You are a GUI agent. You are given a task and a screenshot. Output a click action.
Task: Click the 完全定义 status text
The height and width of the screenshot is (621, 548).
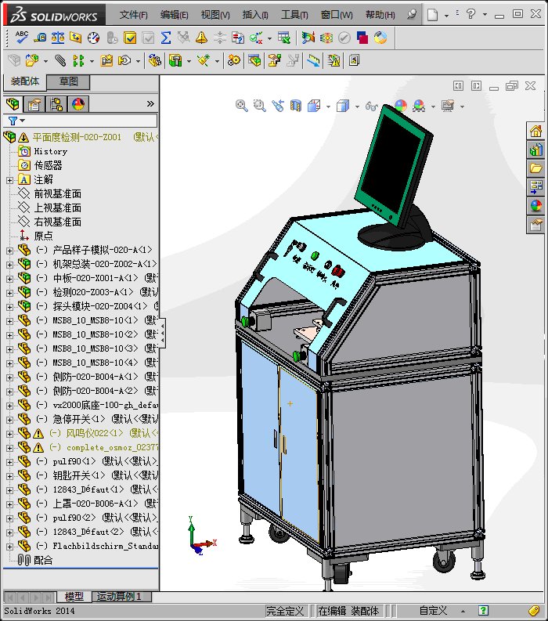285,610
